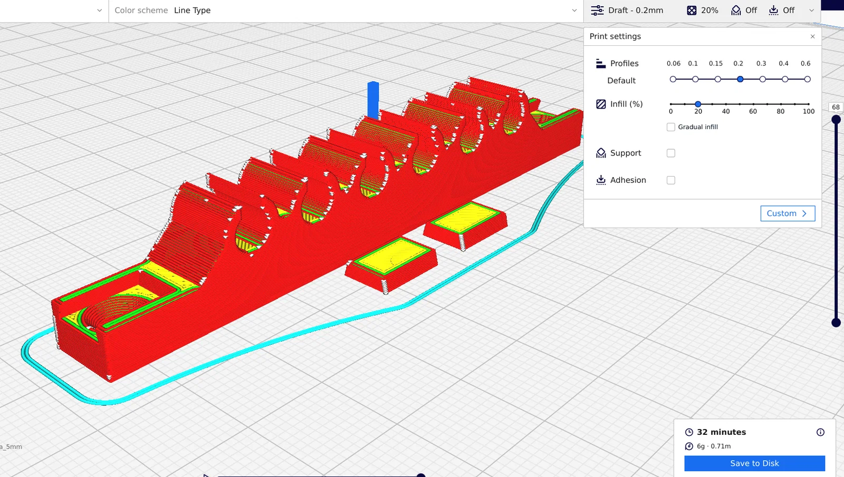Close the Print settings panel
Viewport: 844px width, 477px height.
click(x=812, y=36)
